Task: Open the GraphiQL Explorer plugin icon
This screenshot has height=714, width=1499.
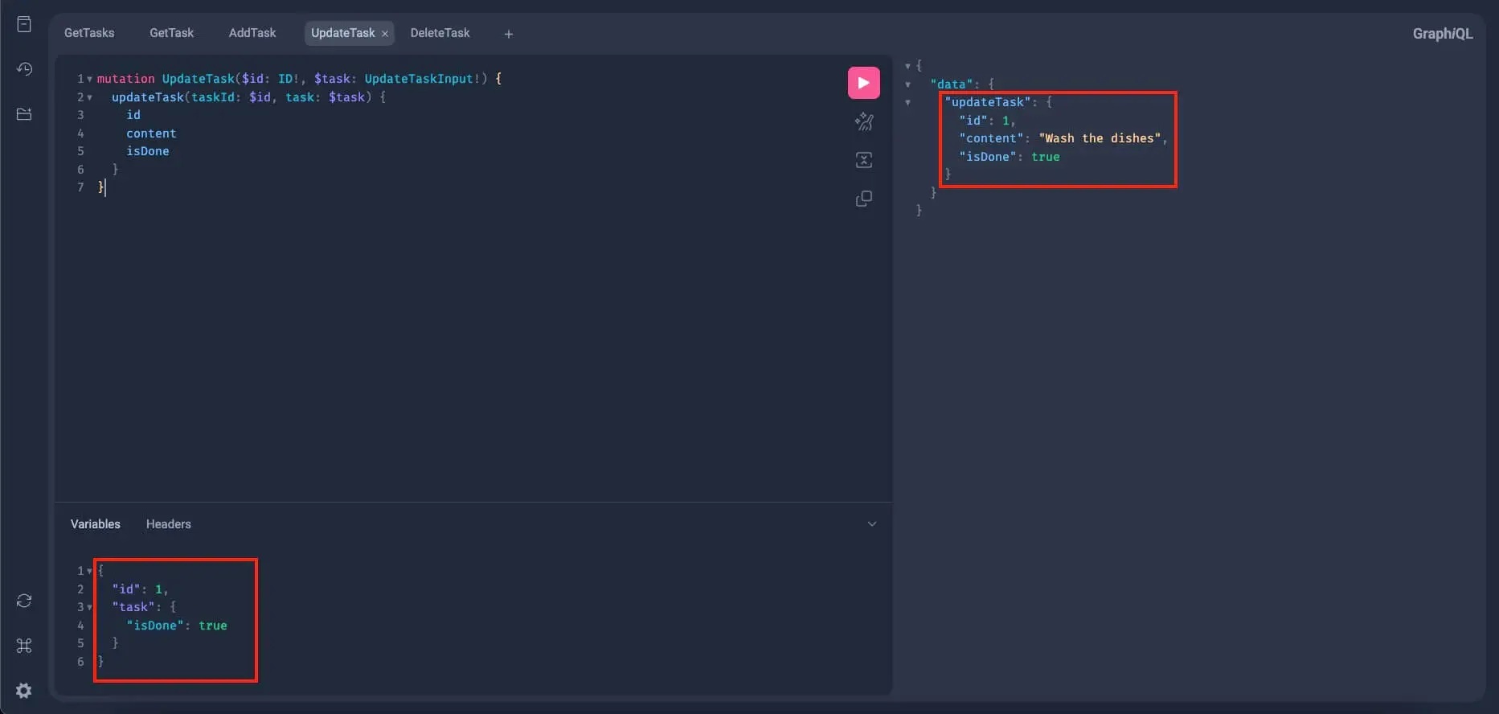Action: [24, 114]
